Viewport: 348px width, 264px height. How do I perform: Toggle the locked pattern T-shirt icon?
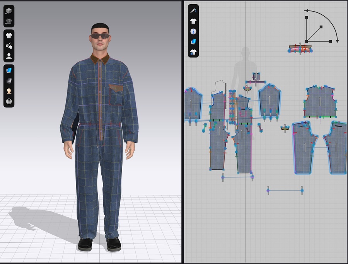[193, 52]
